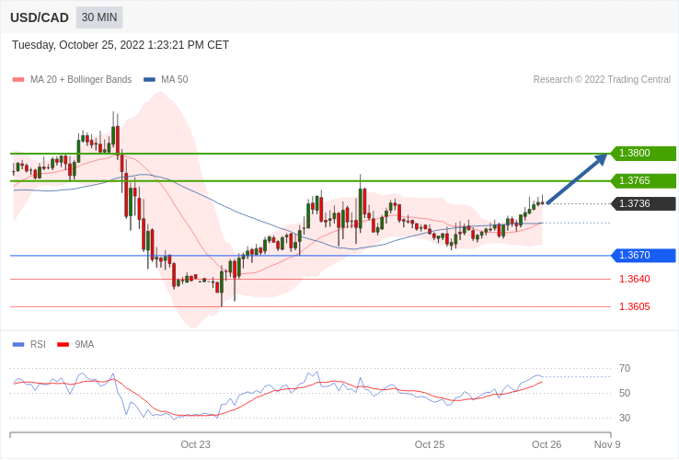Click the MA 20 + Bollinger Bands legend label

81,80
